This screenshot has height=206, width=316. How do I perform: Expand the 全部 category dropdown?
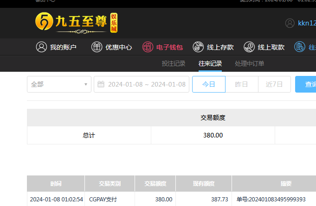[x=59, y=84]
